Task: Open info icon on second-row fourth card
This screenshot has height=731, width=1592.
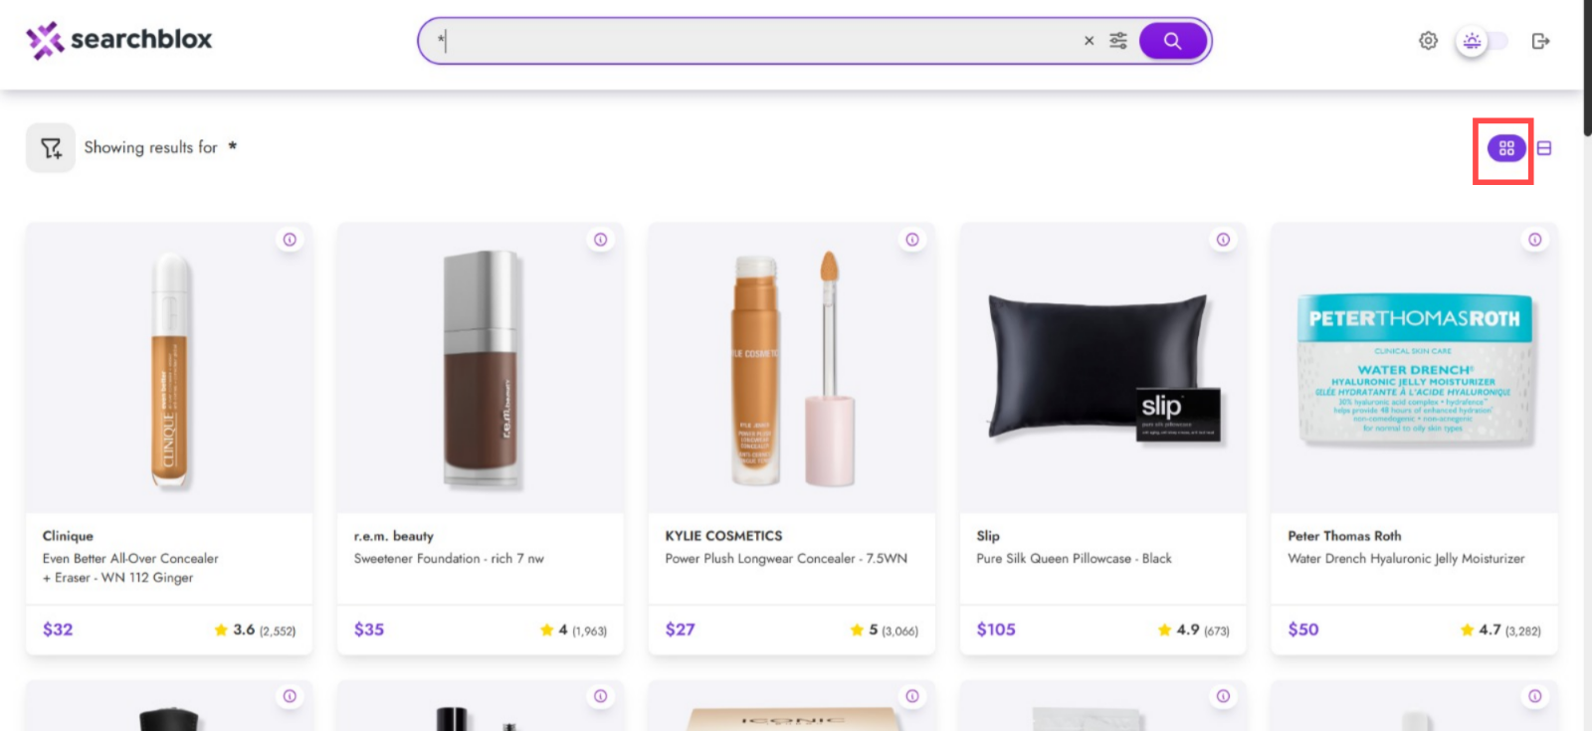Action: 1224,696
